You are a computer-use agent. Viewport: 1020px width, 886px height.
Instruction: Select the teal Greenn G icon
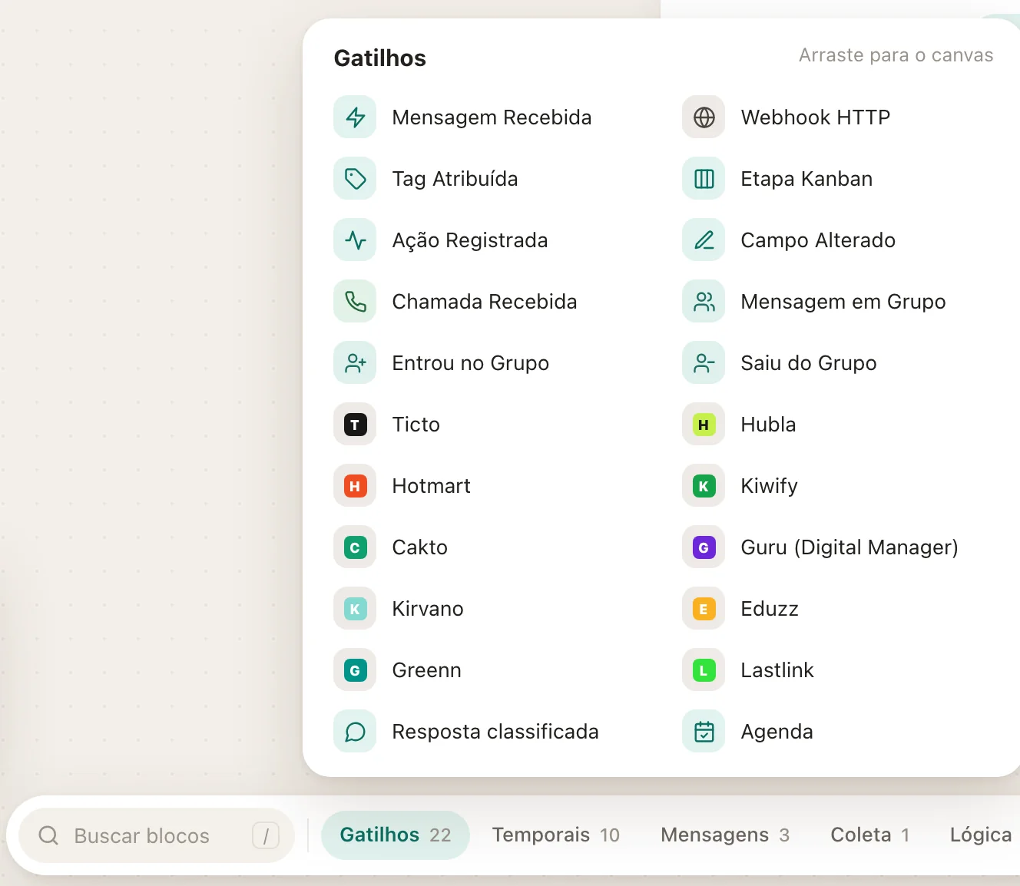(355, 670)
